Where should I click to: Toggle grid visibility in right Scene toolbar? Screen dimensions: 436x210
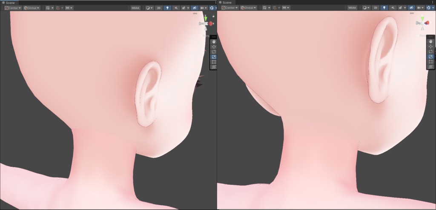click(265, 8)
